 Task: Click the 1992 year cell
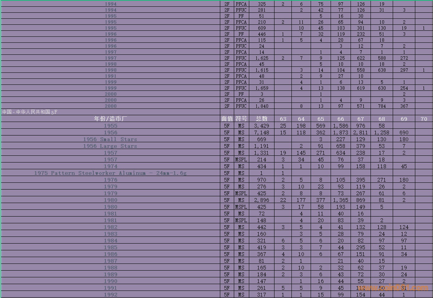pyautogui.click(x=110, y=295)
